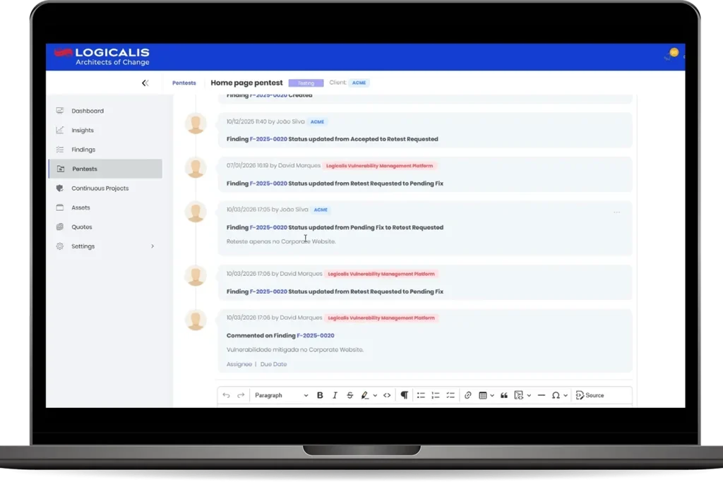Screen dimensions: 723x482
Task: Insert a bulleted list
Action: (x=421, y=395)
